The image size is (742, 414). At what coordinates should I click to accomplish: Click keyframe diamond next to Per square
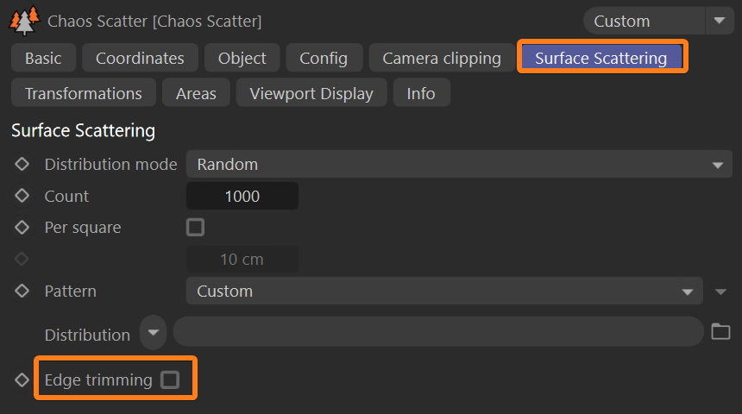22,228
